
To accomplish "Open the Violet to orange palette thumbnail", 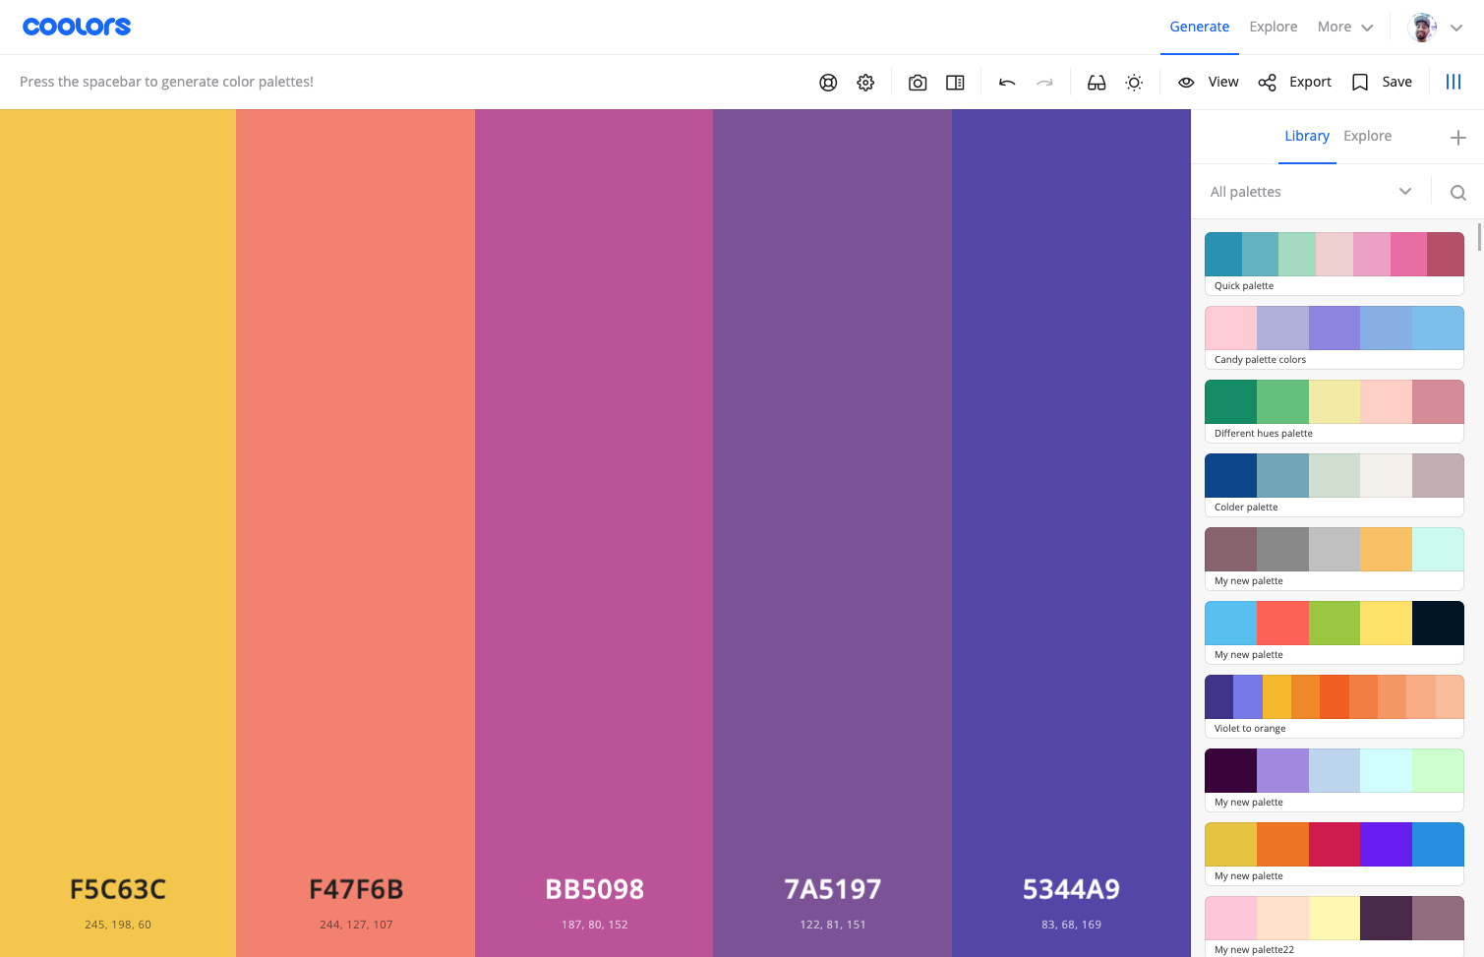I will pyautogui.click(x=1334, y=695).
